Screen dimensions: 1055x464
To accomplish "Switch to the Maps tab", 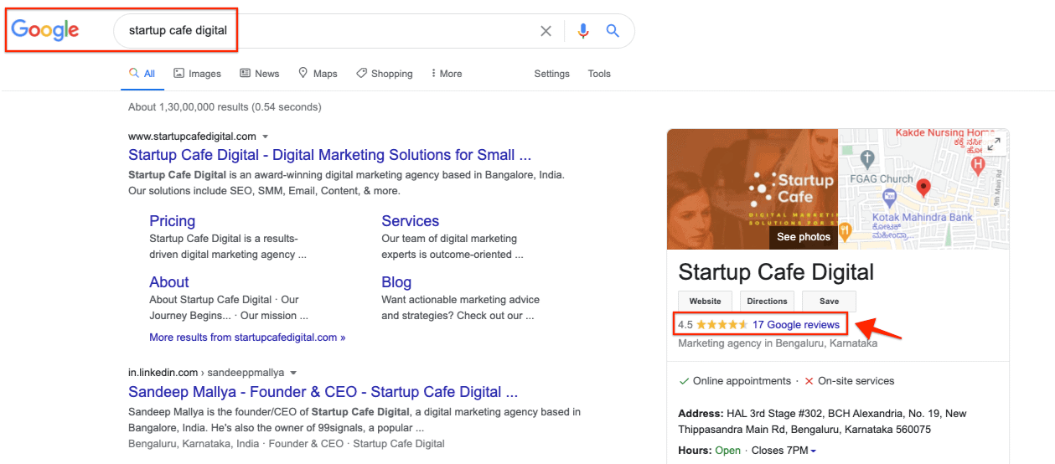I will (x=318, y=74).
